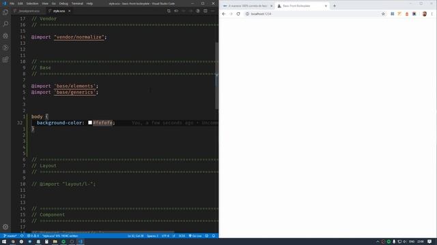Go forward in Chrome

coord(231,14)
